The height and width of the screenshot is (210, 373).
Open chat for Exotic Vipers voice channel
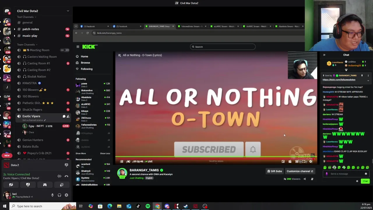click(64, 116)
